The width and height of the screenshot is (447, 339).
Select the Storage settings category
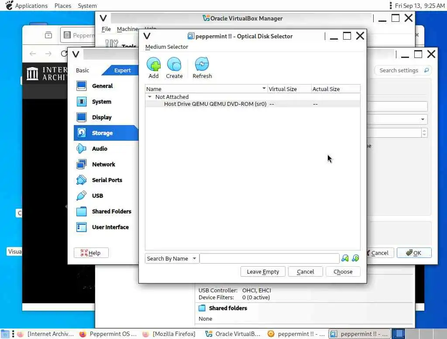[106, 133]
